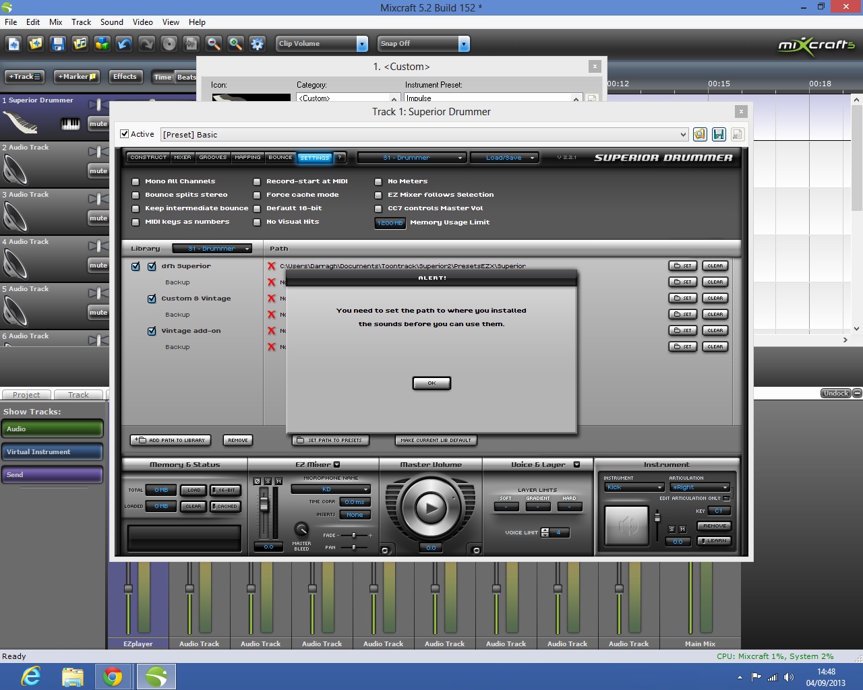863x690 pixels.
Task: Open the File menu
Action: [11, 22]
